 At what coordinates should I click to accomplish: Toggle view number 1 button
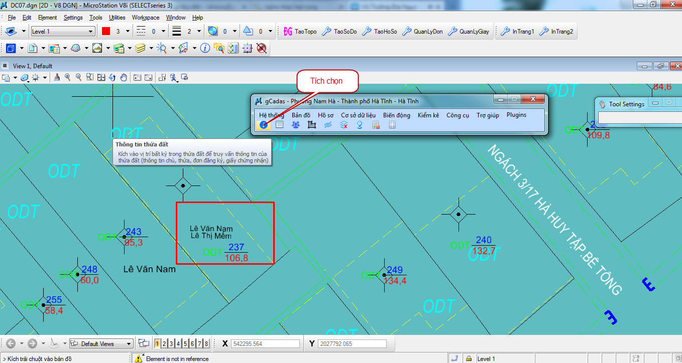pos(157,344)
